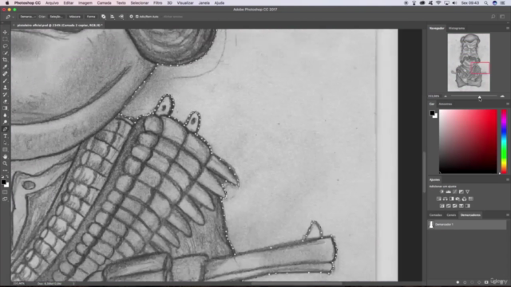Pick a color in the color field
This screenshot has height=287, width=511.
(468, 141)
